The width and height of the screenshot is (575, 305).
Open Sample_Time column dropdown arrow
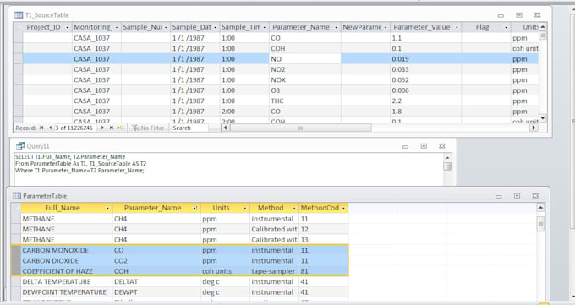[x=264, y=28]
